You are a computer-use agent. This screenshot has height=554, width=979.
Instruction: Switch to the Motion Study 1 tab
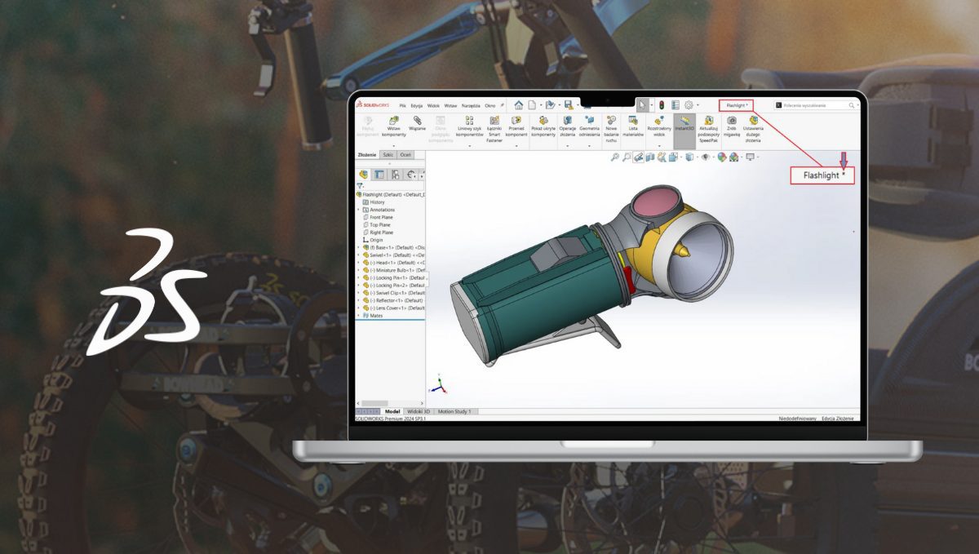point(454,412)
